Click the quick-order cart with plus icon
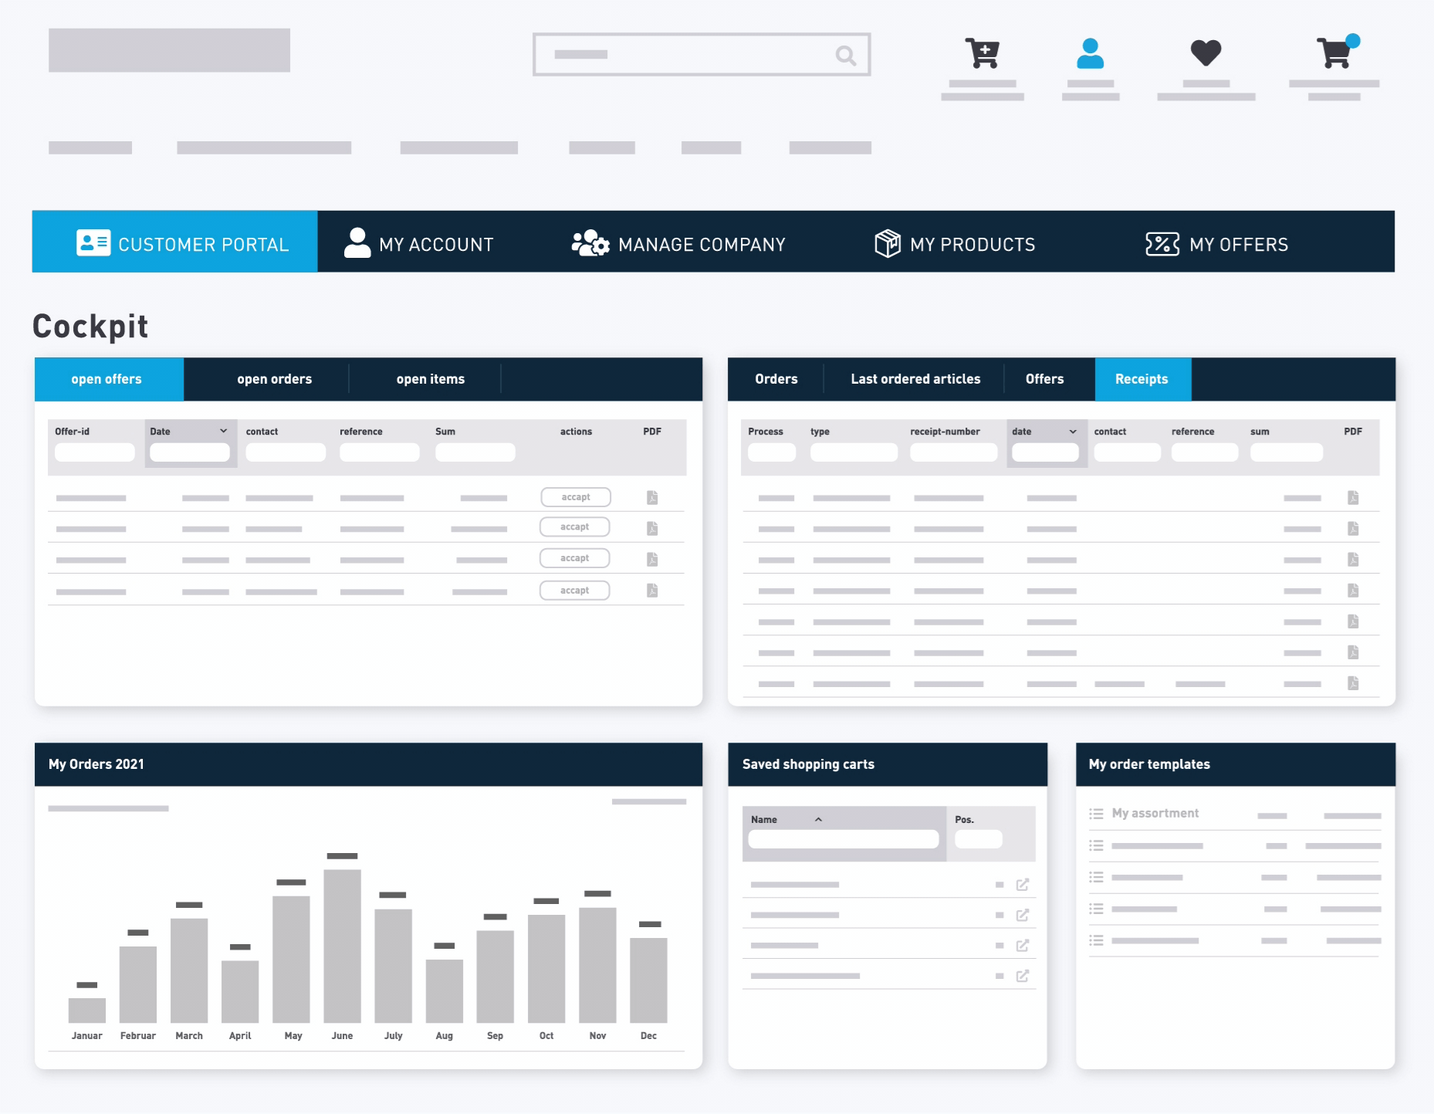 point(982,53)
